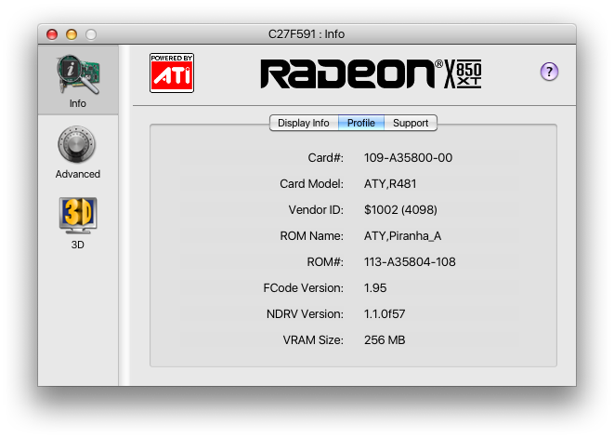Screen dimensions: 614x438
Task: Switch to the Support tab
Action: point(411,123)
